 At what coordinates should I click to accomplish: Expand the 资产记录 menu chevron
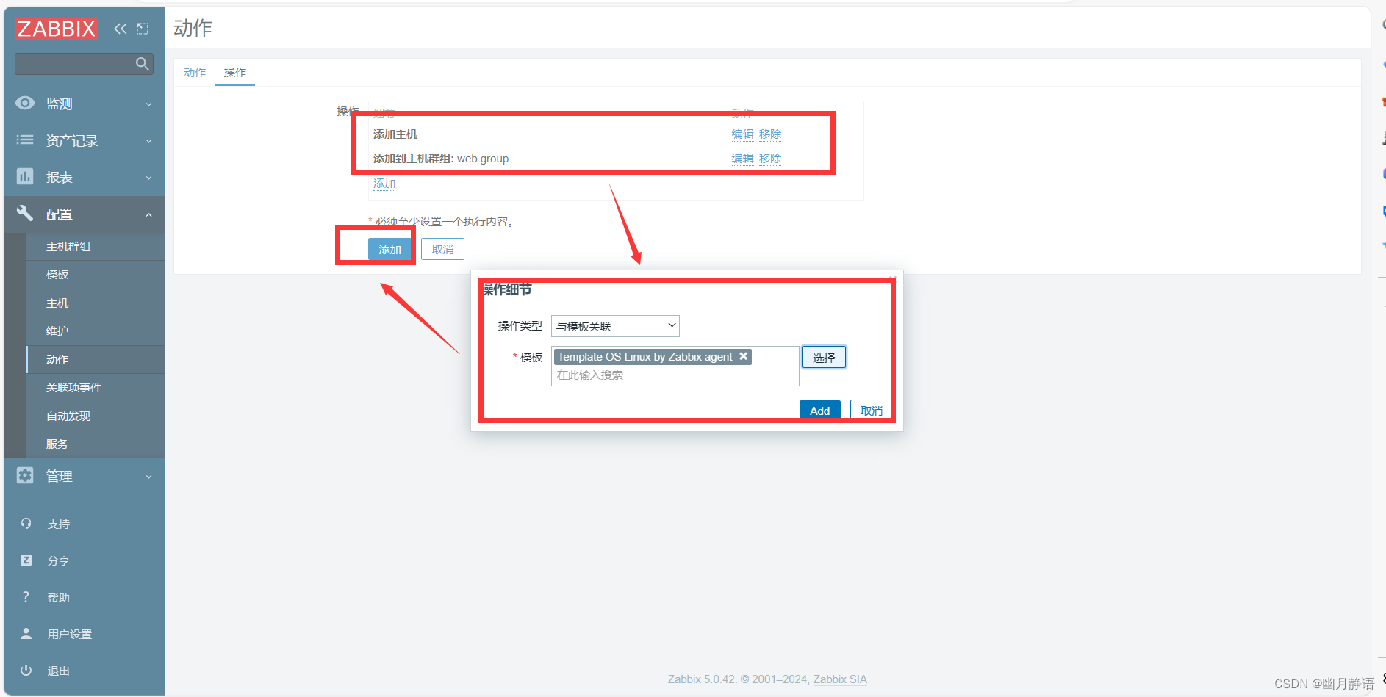148,141
